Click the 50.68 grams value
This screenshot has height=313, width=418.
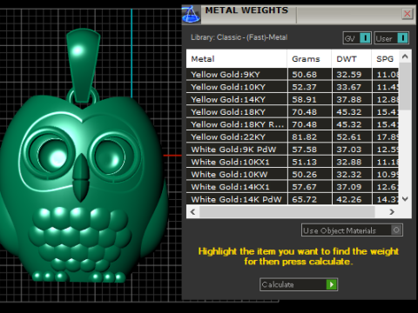pyautogui.click(x=304, y=75)
